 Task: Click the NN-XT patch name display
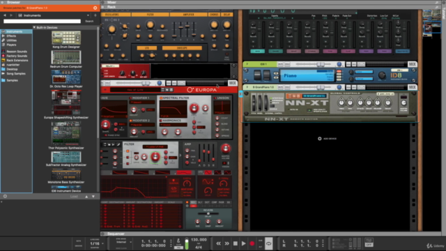[x=314, y=96]
